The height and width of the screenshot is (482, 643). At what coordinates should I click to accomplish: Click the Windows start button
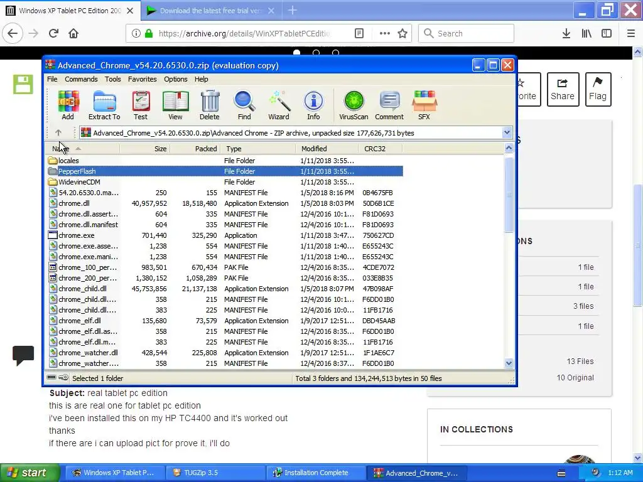tap(30, 473)
